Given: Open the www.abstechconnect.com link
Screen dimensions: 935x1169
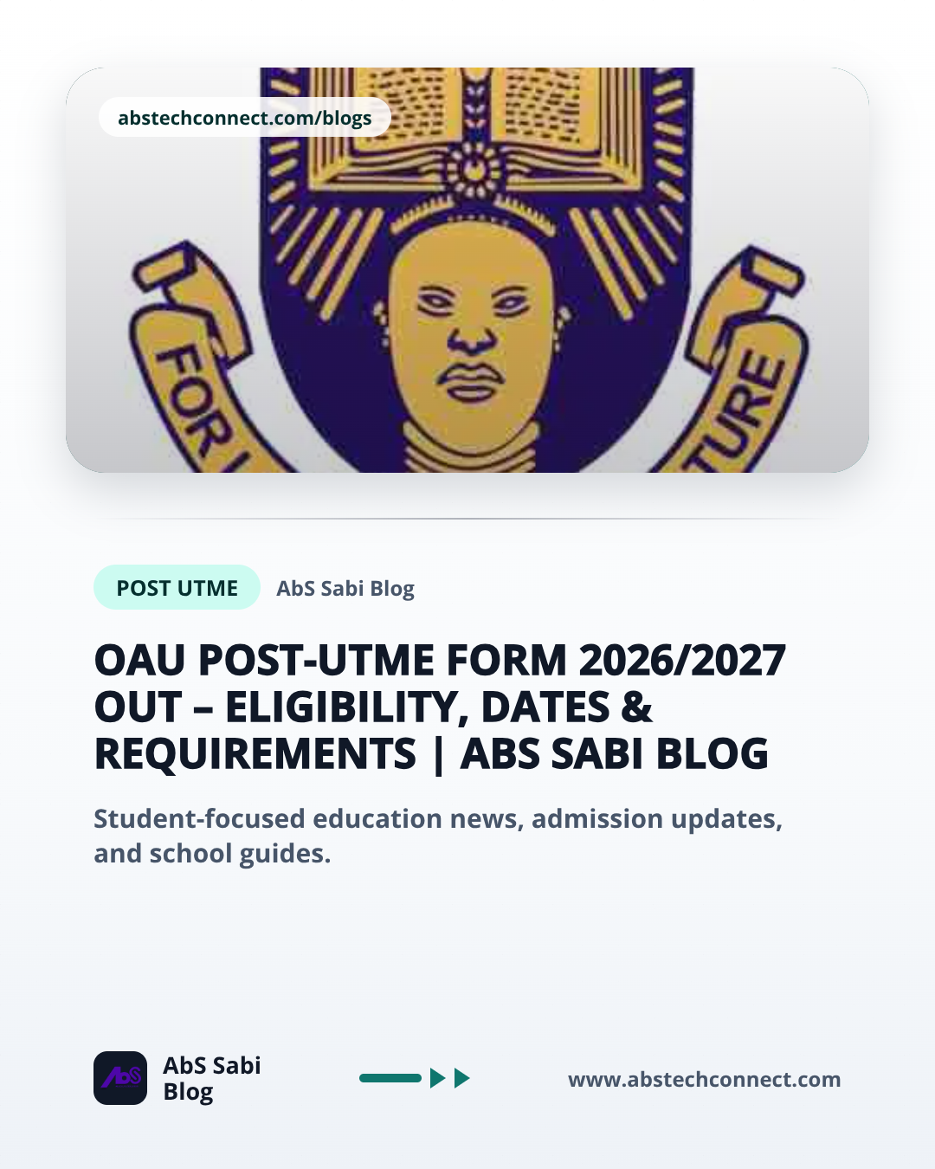Looking at the screenshot, I should pyautogui.click(x=704, y=1079).
